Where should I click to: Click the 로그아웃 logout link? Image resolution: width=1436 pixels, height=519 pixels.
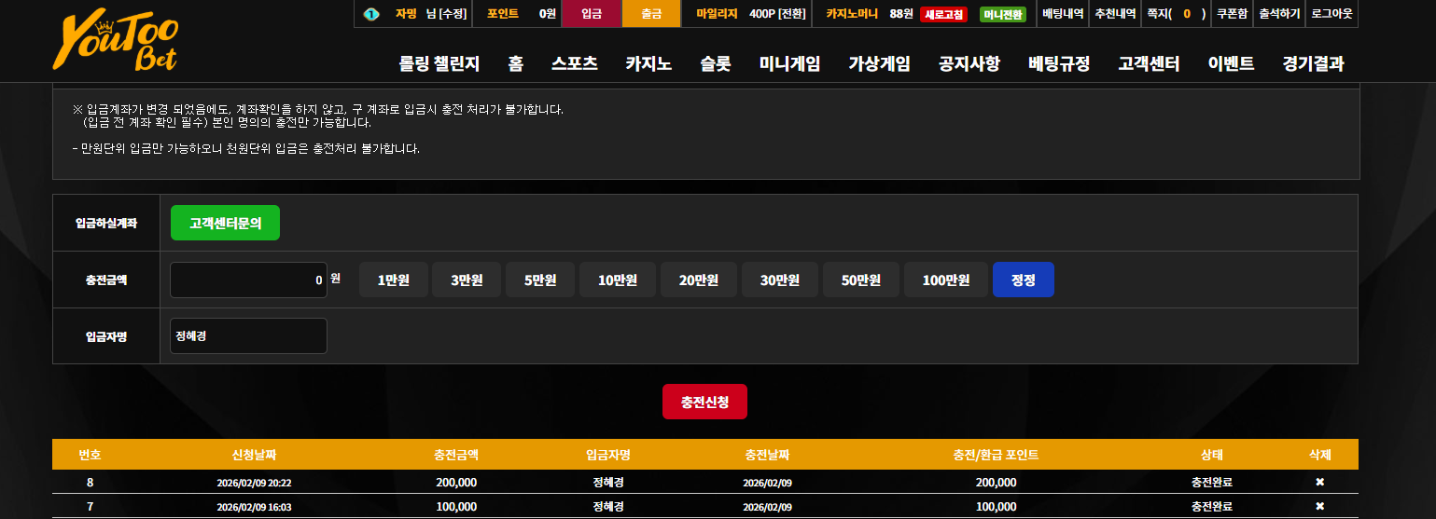coord(1331,14)
